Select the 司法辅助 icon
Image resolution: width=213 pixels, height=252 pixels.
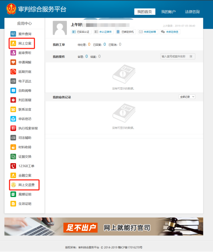[13, 138]
